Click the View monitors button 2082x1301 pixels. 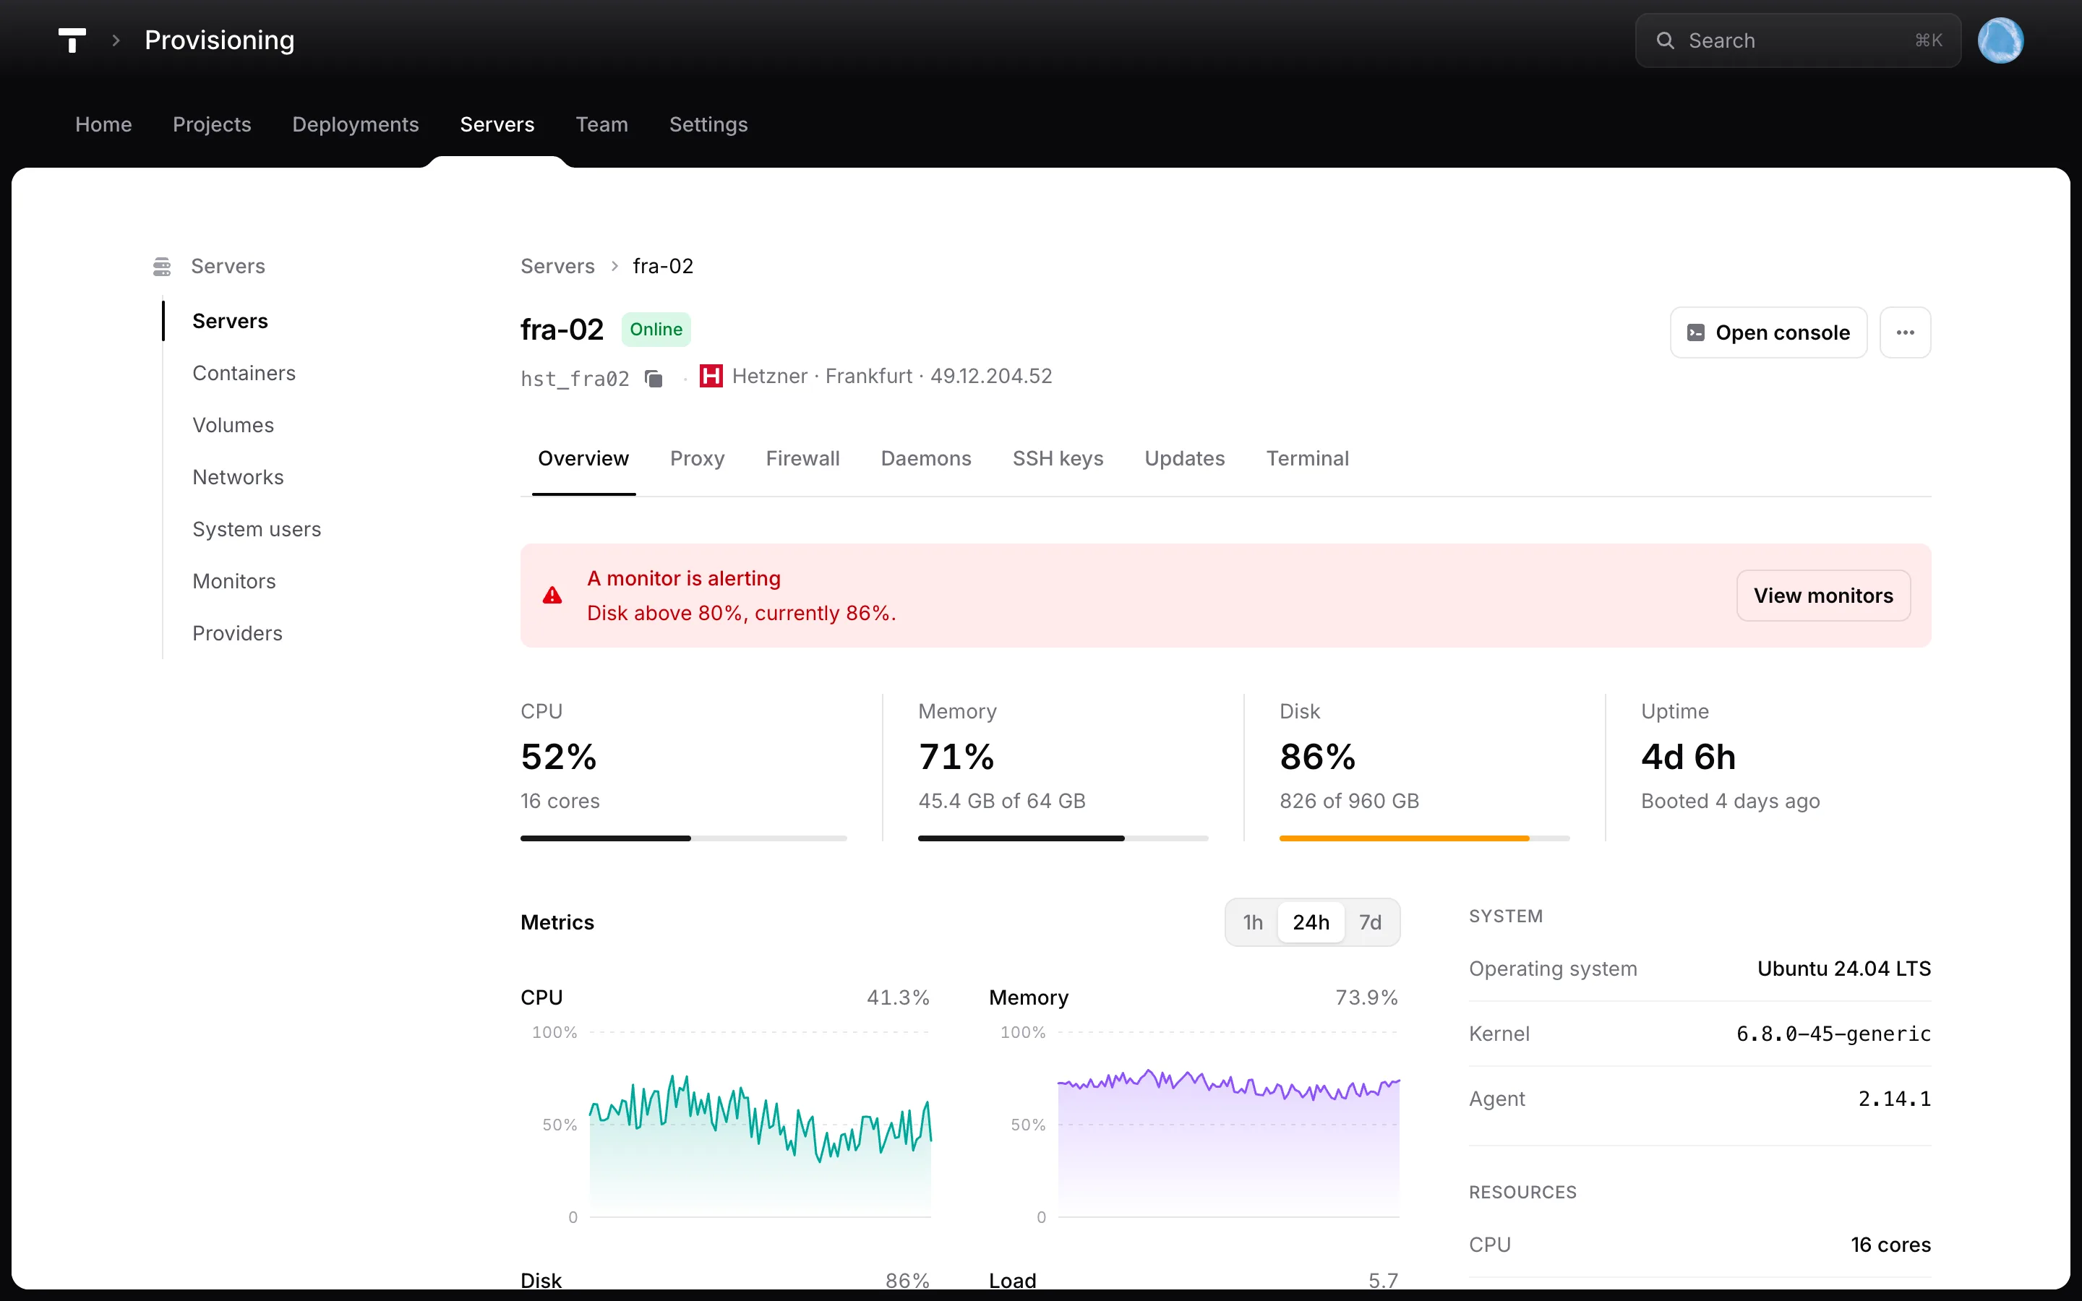click(1823, 596)
